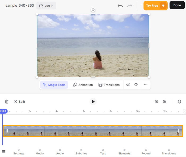Image resolution: width=186 pixels, height=157 pixels.
Task: Click the project name sample_640×360
Action: coord(20,6)
